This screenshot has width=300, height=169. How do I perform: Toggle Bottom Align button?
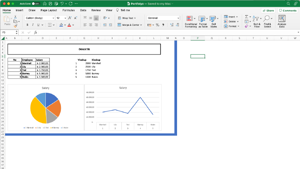[96, 18]
